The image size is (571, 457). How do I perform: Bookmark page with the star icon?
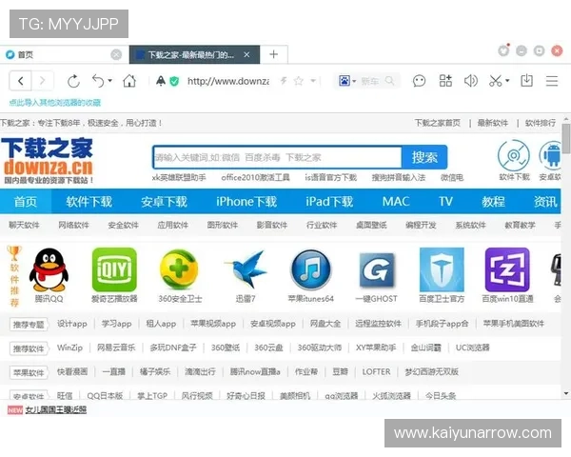point(298,81)
